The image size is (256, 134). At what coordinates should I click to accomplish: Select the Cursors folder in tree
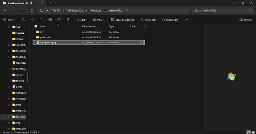pyautogui.click(x=18, y=33)
